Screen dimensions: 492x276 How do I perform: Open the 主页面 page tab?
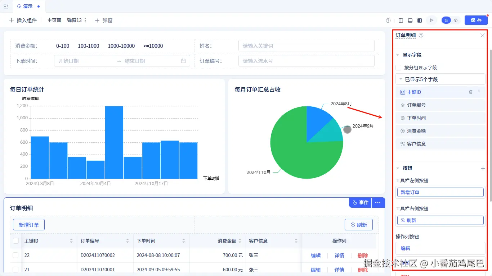[54, 20]
